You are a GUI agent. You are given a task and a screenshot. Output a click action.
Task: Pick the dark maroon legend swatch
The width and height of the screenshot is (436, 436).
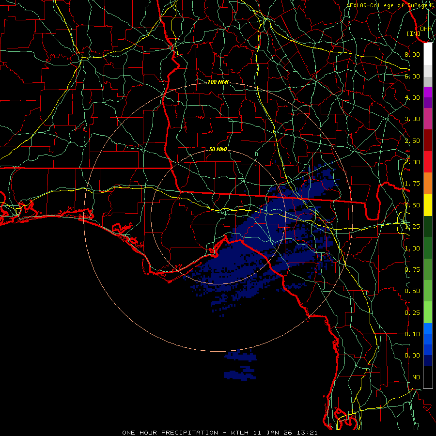428,140
